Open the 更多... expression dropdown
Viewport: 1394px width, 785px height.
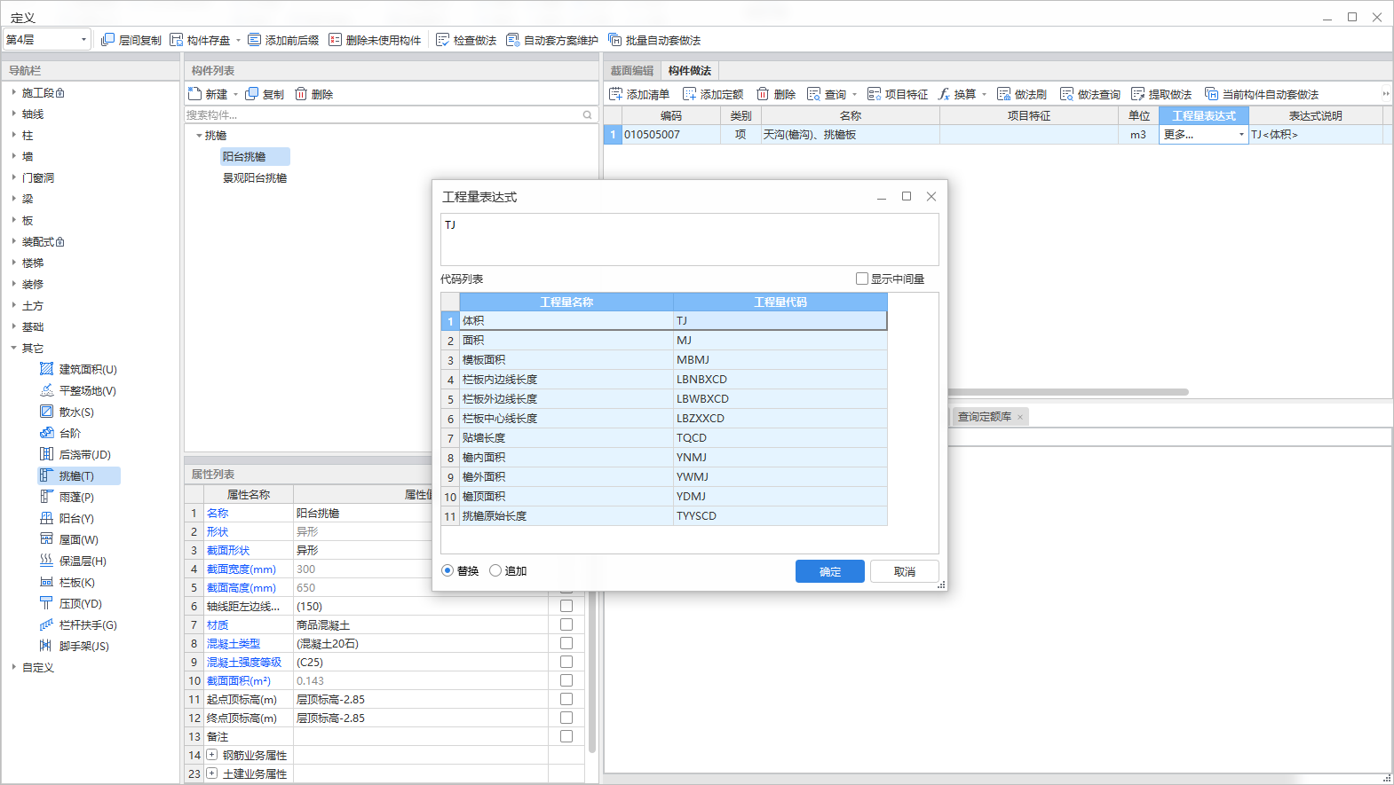tap(1241, 135)
